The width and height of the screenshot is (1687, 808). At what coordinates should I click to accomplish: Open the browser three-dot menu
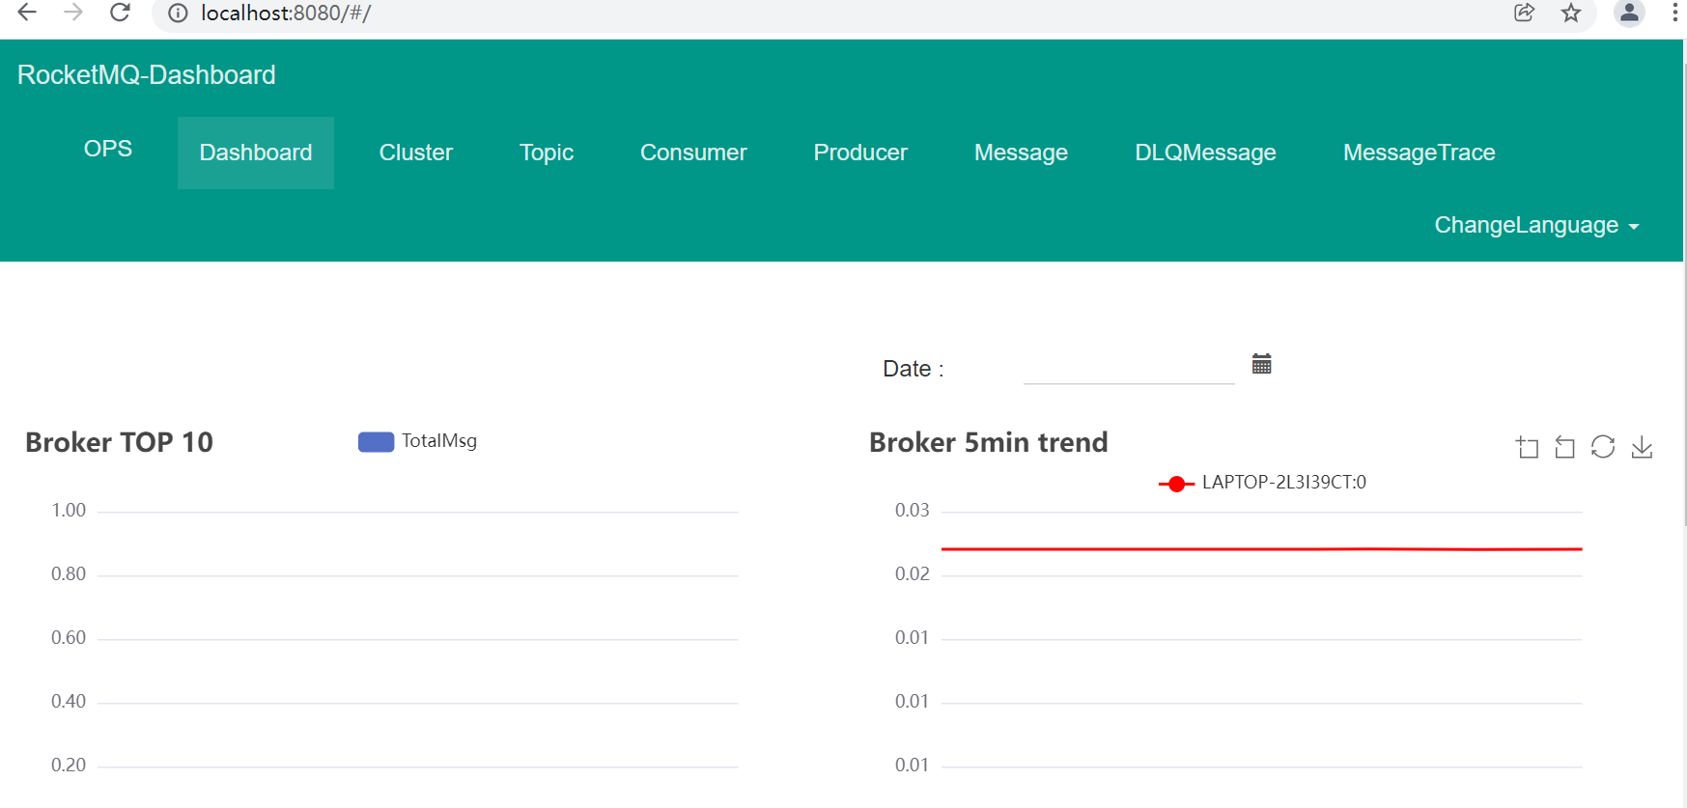tap(1675, 13)
